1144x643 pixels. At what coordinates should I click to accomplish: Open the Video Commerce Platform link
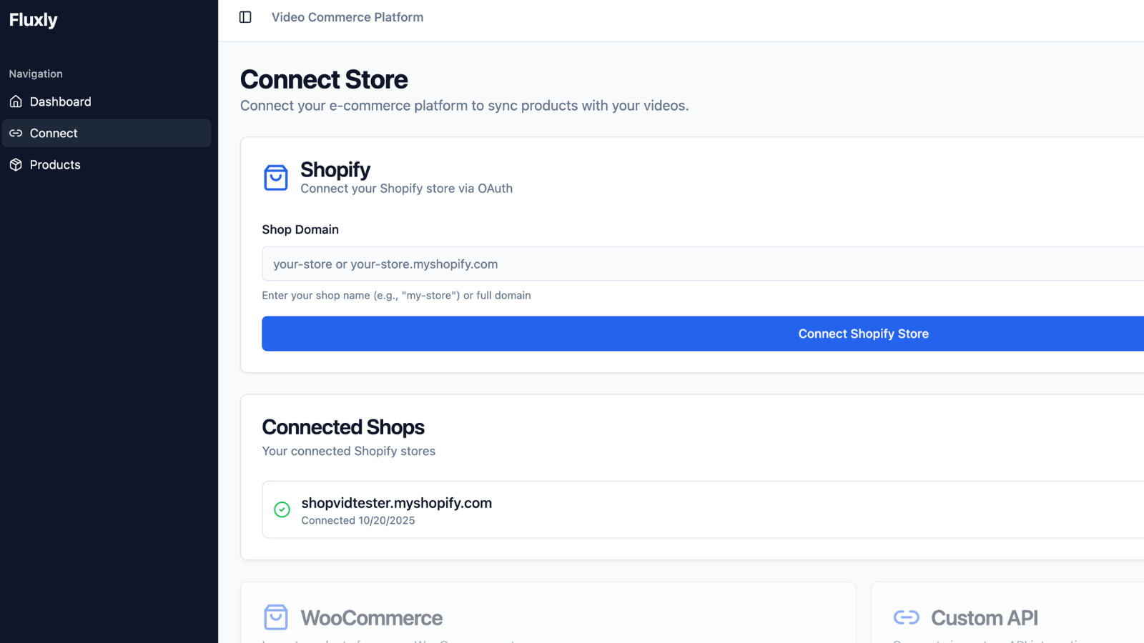pos(347,16)
